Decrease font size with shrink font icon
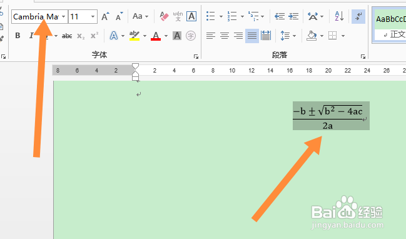This screenshot has width=406, height=239. [x=119, y=16]
